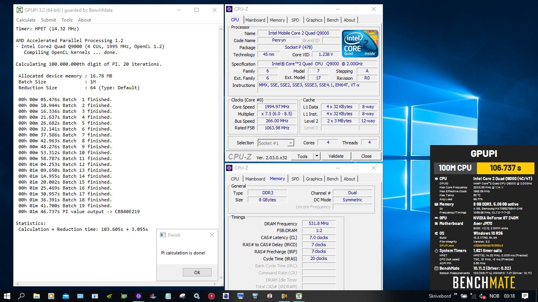The image size is (538, 302).
Task: Click the CAS# Latency value 7.0 clocks
Action: (x=319, y=238)
